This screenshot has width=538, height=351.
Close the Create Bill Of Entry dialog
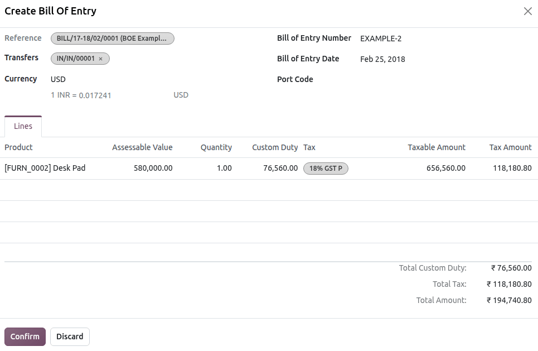point(528,11)
